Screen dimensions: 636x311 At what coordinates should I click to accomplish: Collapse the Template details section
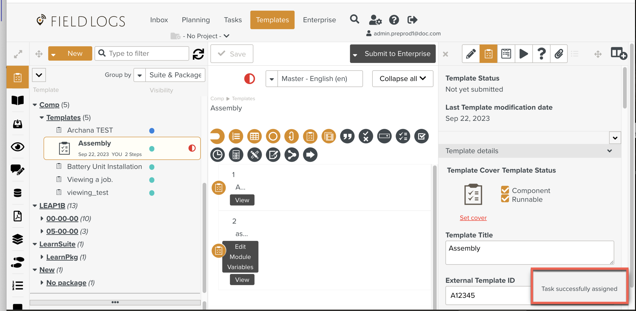609,151
